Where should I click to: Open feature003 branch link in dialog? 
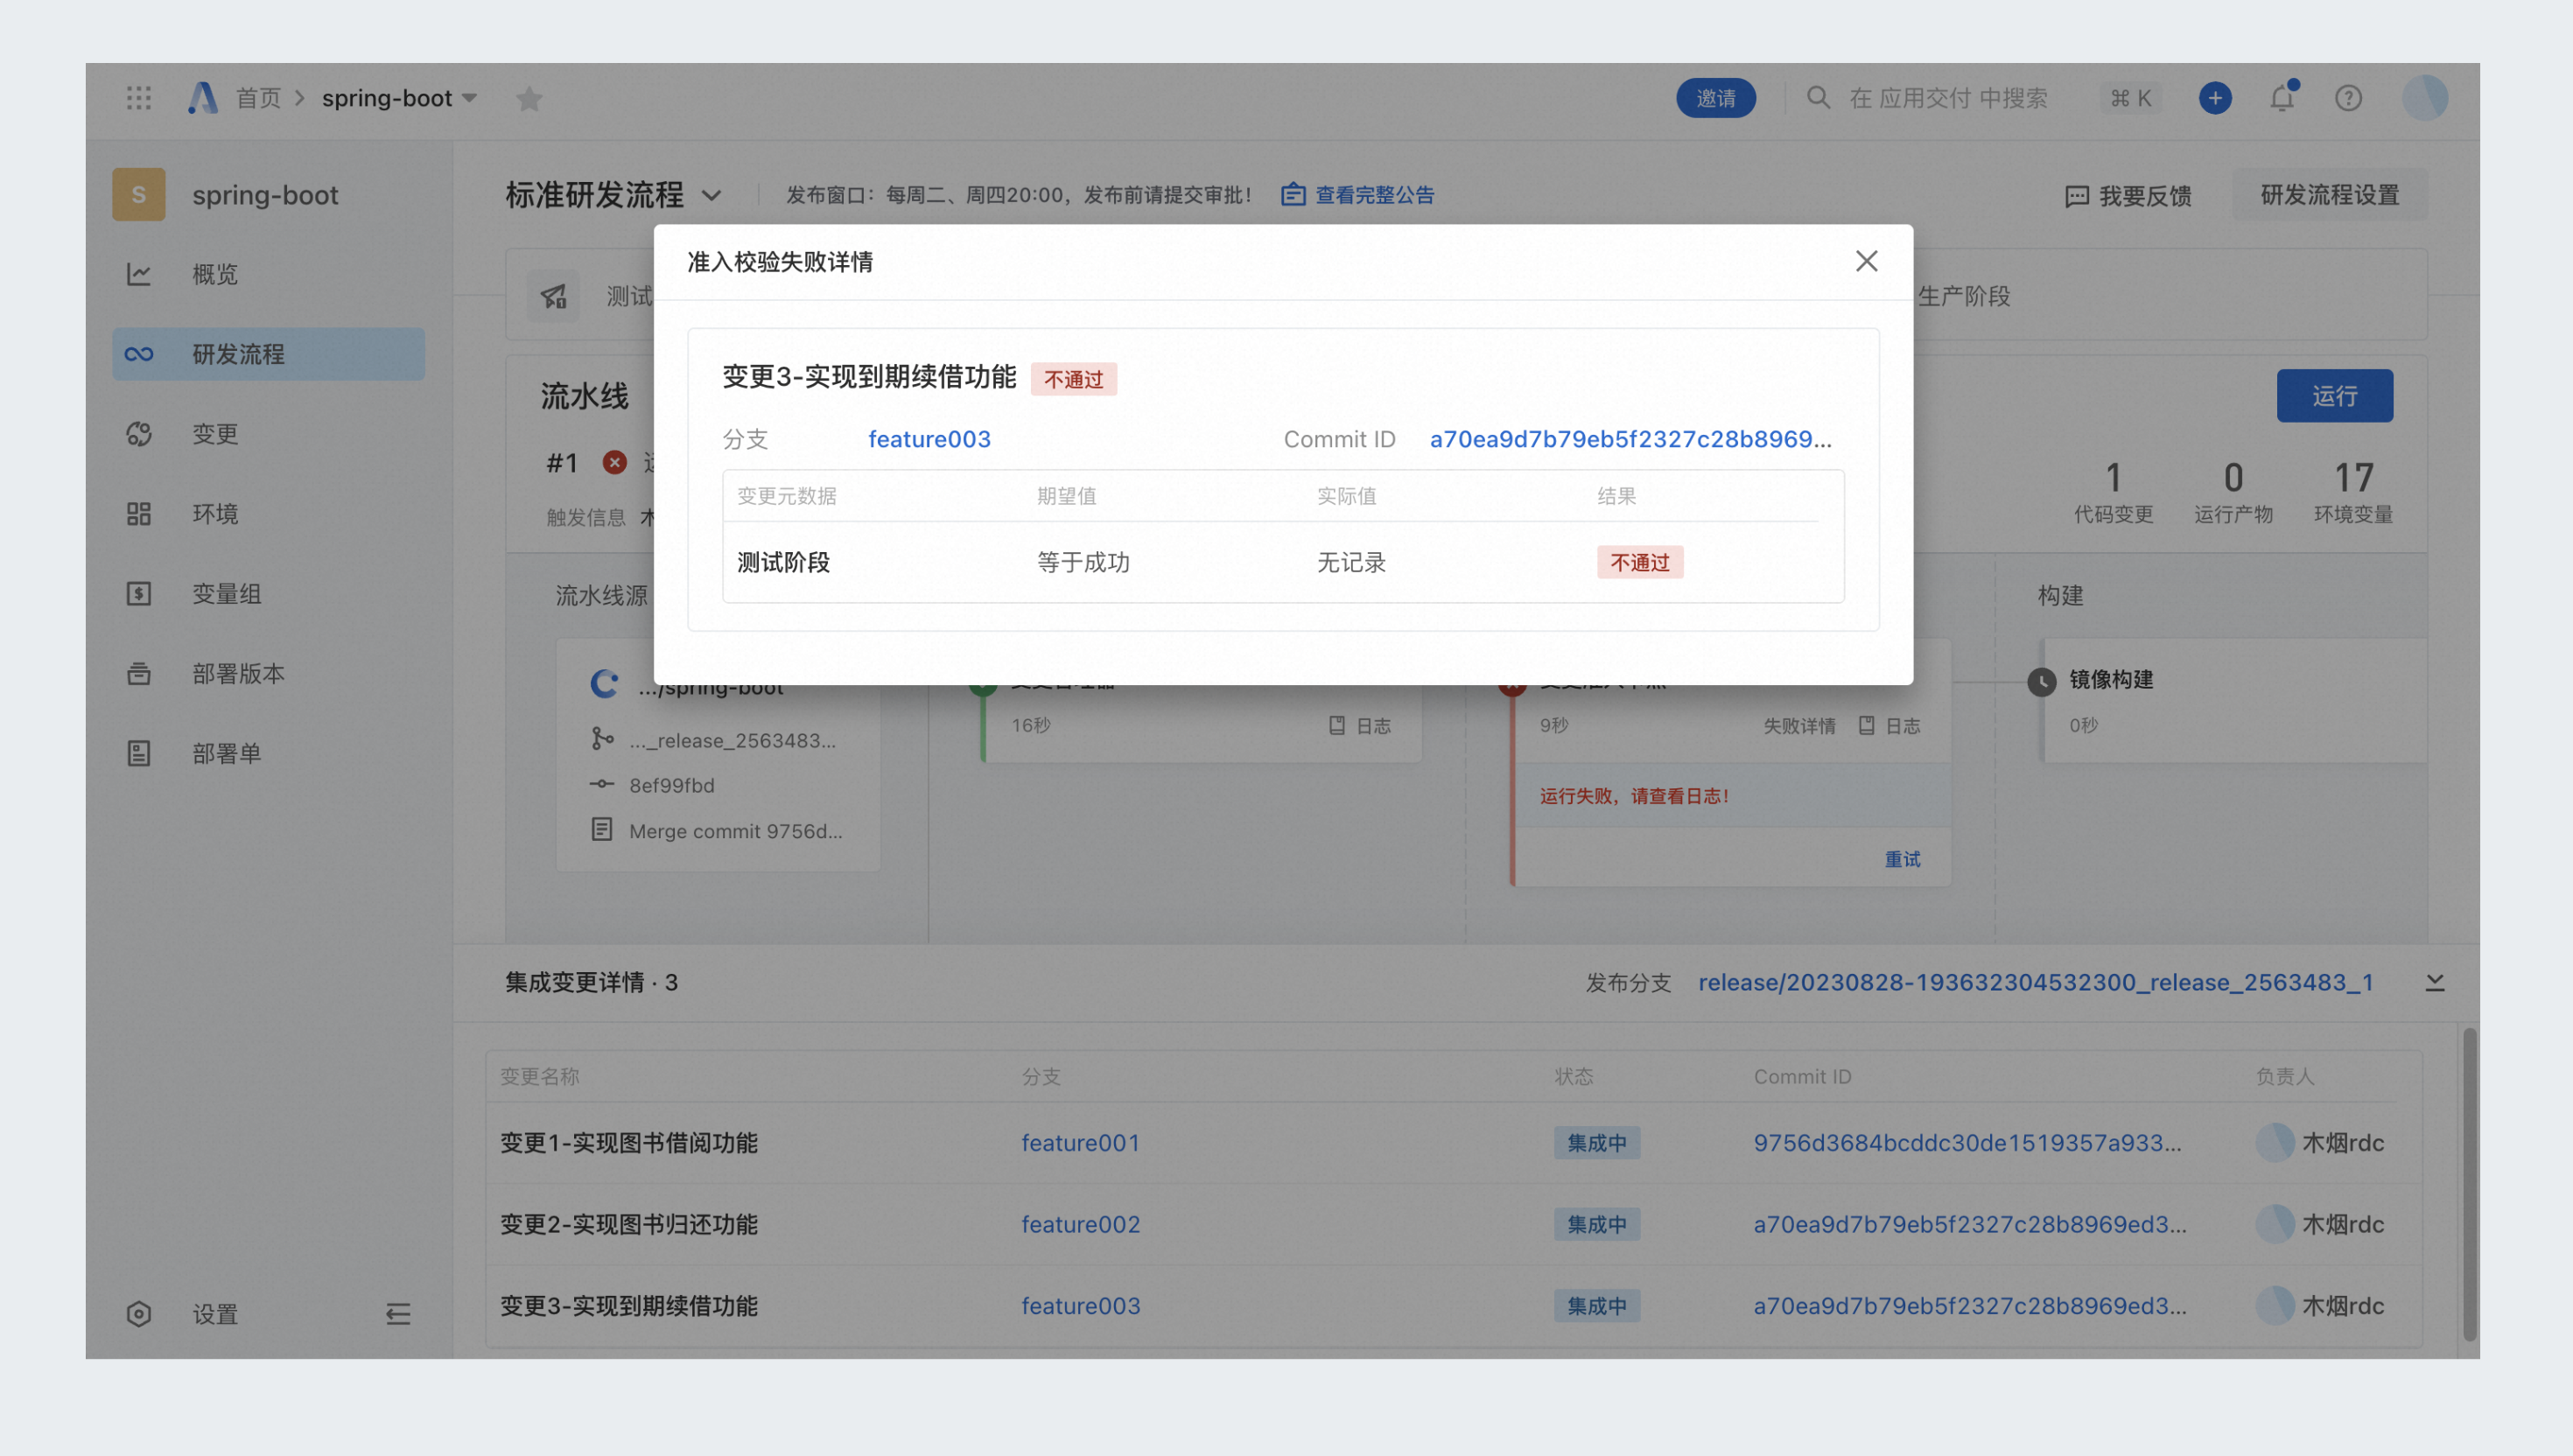click(x=929, y=439)
